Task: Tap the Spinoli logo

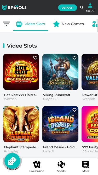Action: click(14, 8)
